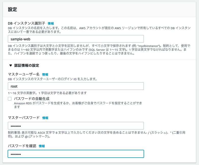Click the 認証情報の設定 section title text
The image size is (199, 165).
(x=26, y=65)
